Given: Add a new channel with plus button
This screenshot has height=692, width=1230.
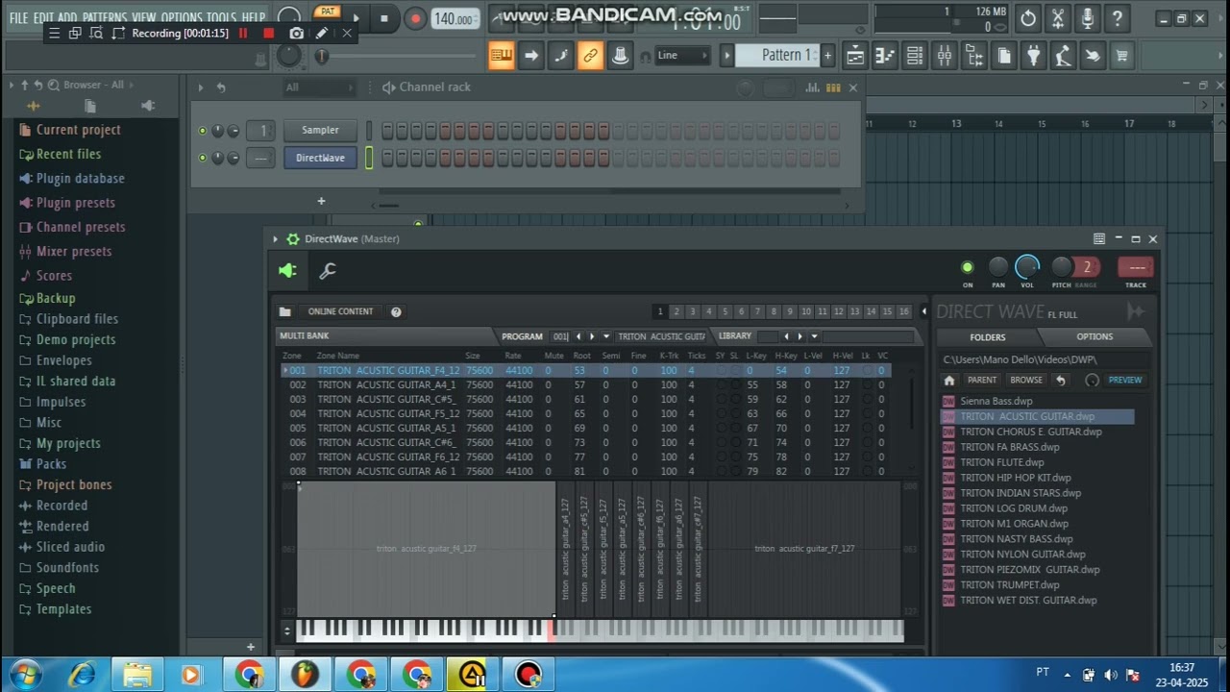Looking at the screenshot, I should point(321,201).
